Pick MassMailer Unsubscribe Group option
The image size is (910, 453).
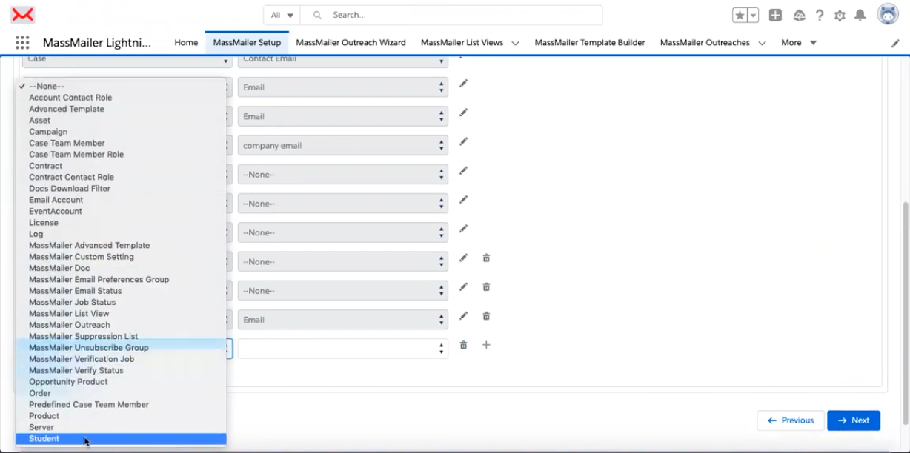121,348
